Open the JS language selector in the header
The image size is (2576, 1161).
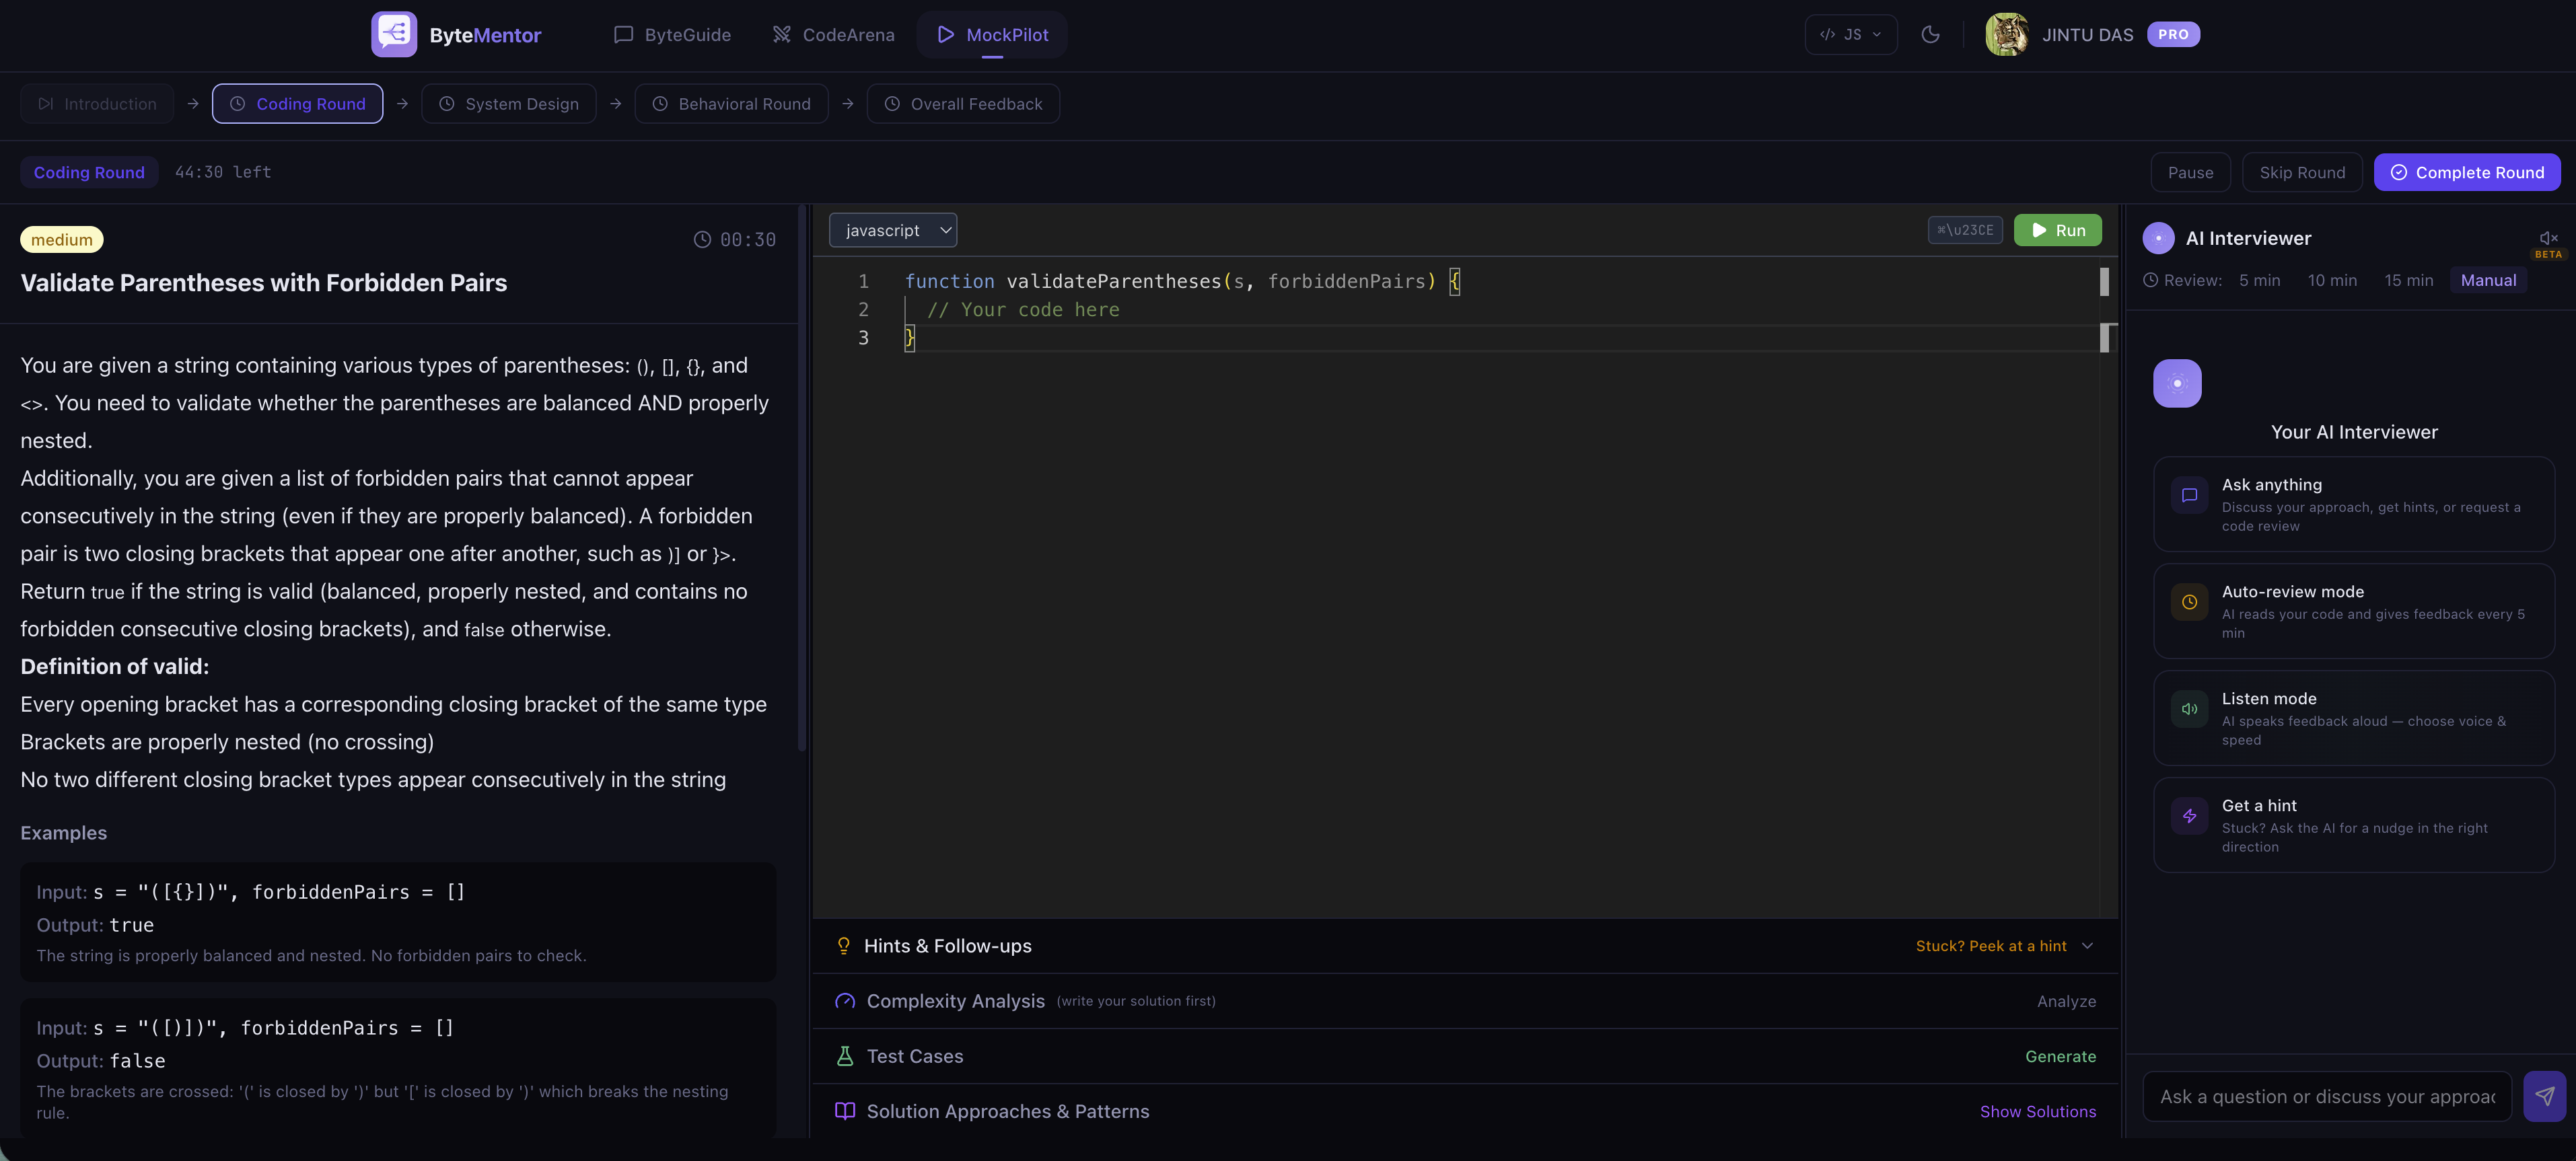[x=1851, y=34]
